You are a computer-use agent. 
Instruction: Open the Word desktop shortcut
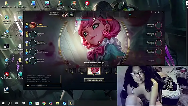(x=33, y=4)
